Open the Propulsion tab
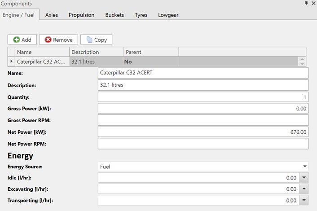The width and height of the screenshot is (317, 211). coord(81,15)
